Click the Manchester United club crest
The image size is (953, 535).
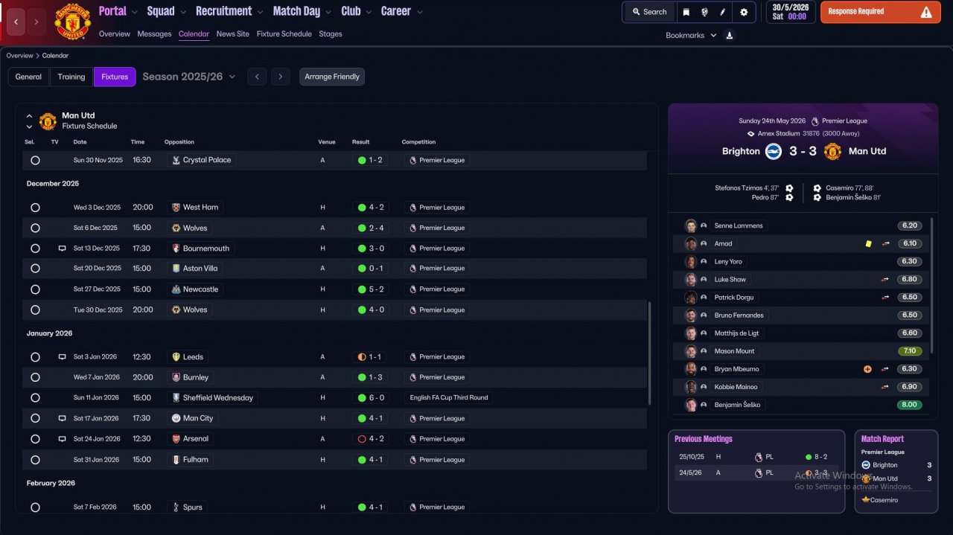72,21
